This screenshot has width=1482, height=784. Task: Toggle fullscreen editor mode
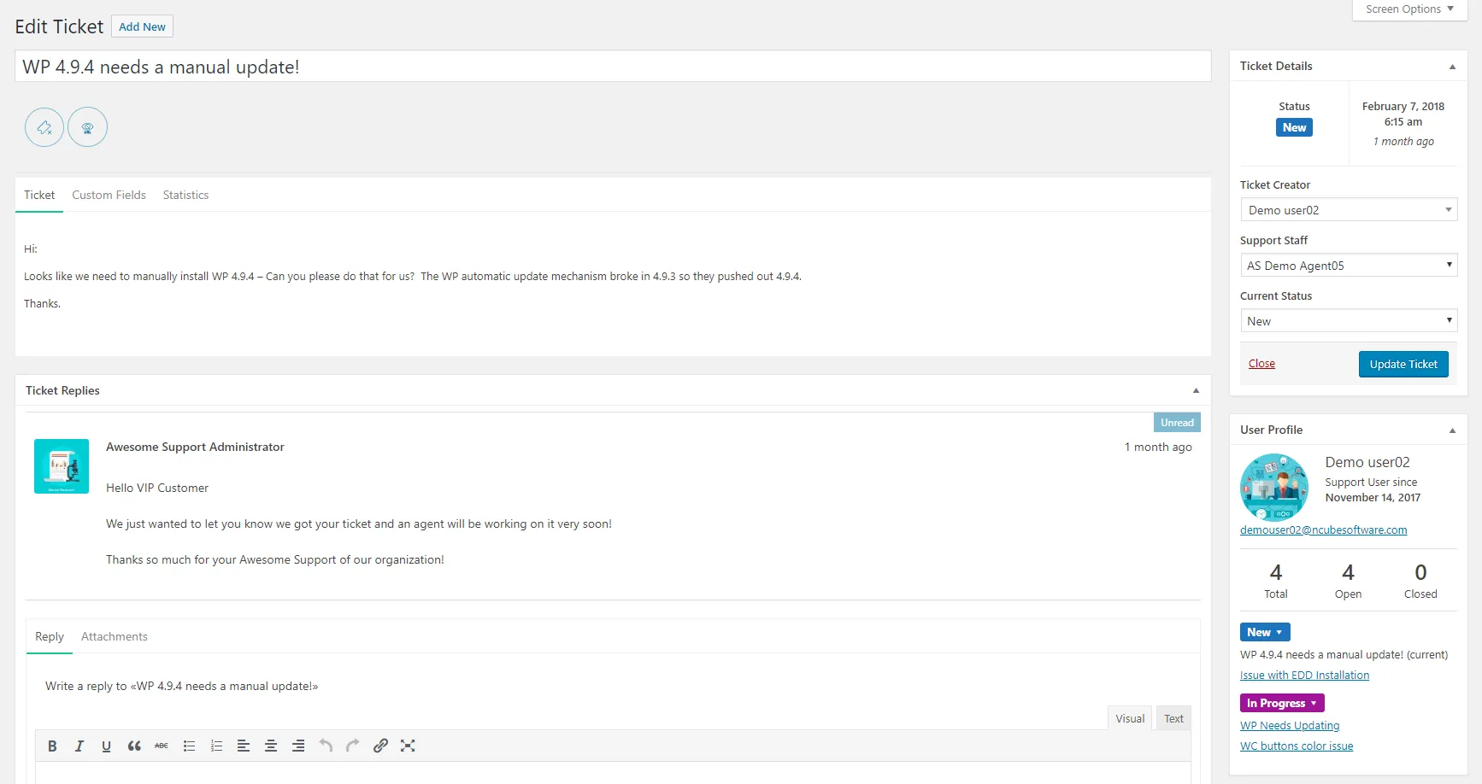[408, 746]
